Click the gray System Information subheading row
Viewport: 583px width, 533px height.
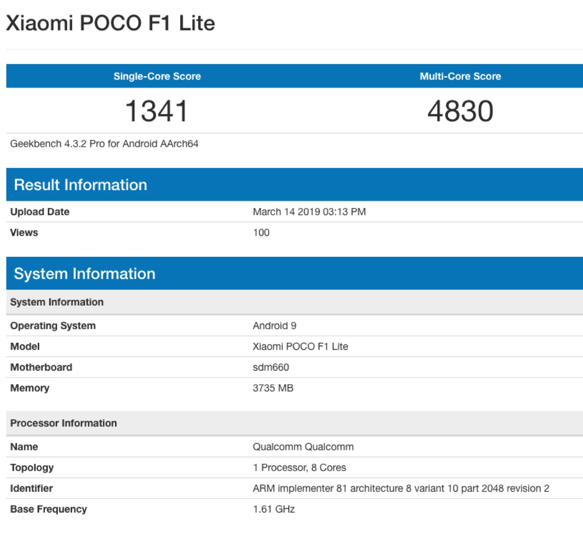[57, 302]
